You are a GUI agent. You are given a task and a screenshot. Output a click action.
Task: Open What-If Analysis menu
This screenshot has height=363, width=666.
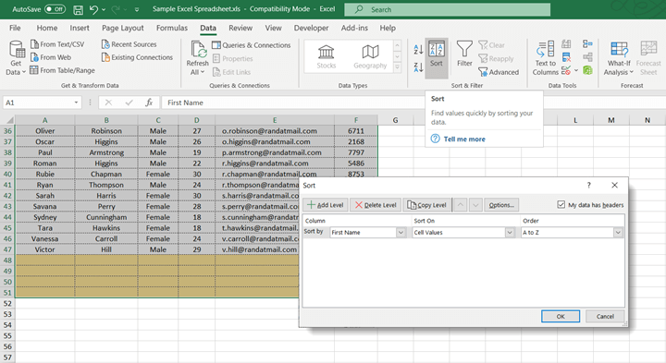coord(619,58)
